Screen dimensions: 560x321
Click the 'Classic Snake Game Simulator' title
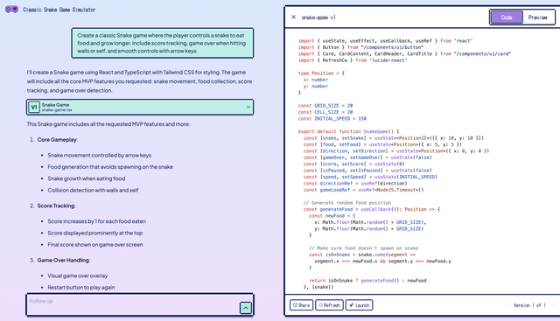tap(59, 10)
